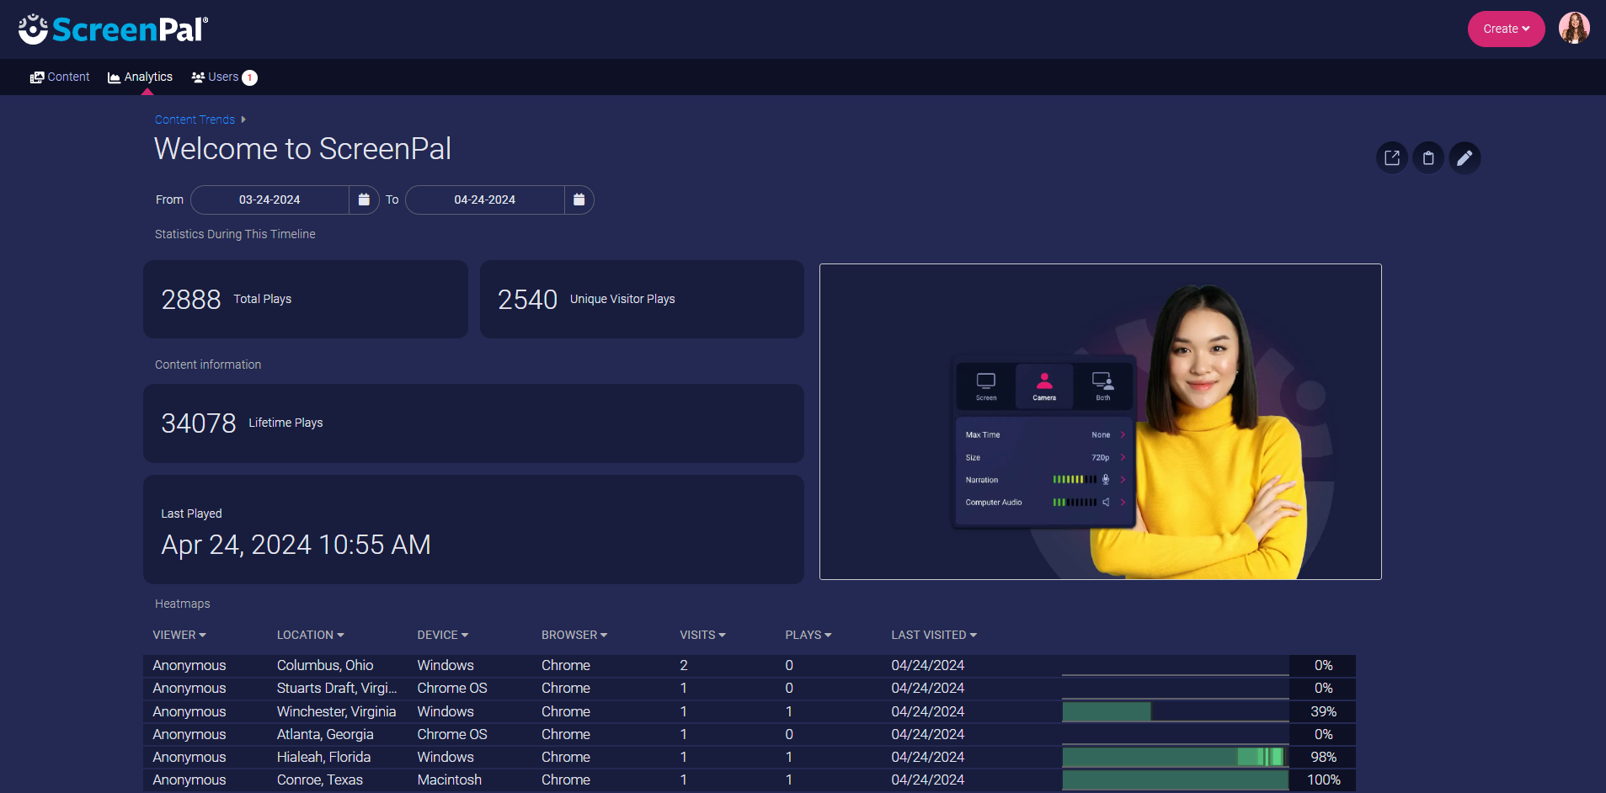The width and height of the screenshot is (1606, 793).
Task: Click the open in new window icon
Action: 1392,157
